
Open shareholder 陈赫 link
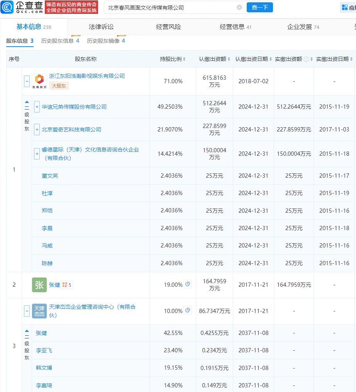click(x=47, y=263)
